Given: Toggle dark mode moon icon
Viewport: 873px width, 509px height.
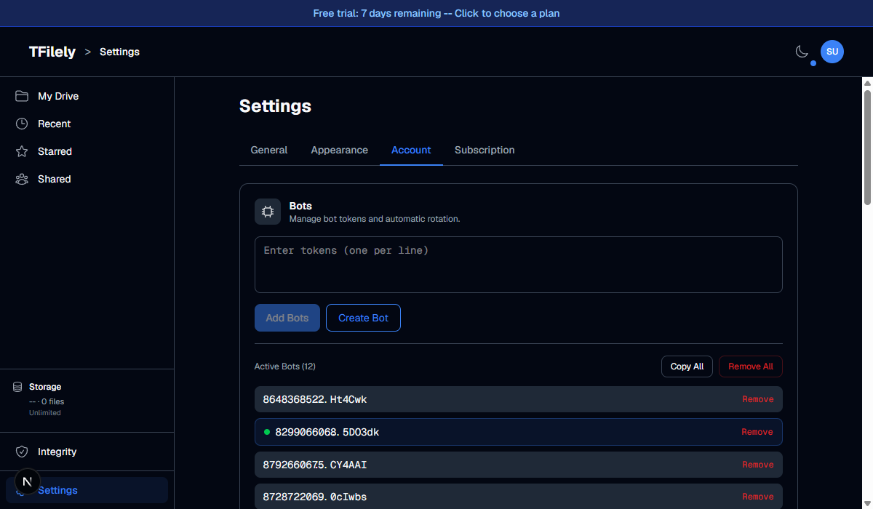Looking at the screenshot, I should click(x=802, y=52).
